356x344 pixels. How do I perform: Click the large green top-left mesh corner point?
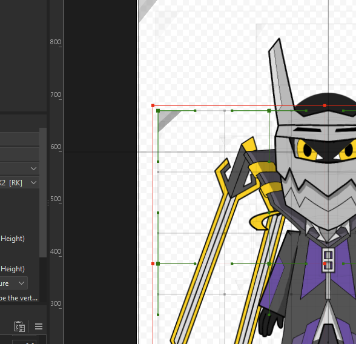[158, 111]
